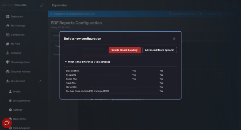Open Comparison in sidebar

(x=18, y=35)
